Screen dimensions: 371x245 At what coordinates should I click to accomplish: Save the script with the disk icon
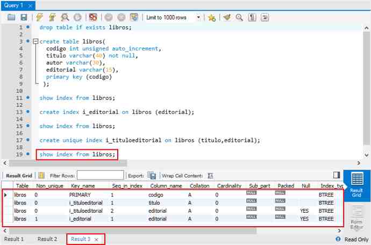(x=23, y=17)
